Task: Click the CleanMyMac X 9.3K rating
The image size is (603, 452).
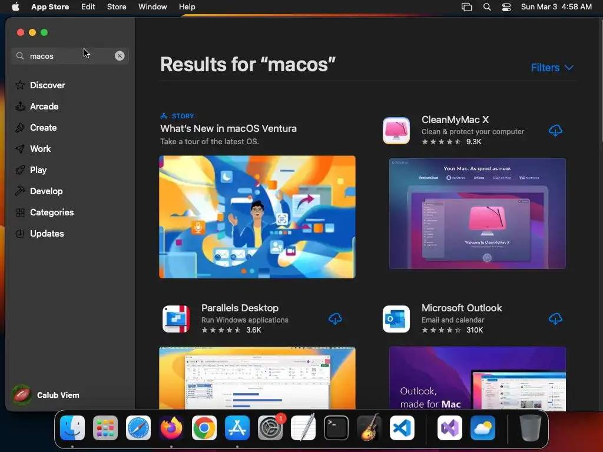Action: [x=452, y=141]
